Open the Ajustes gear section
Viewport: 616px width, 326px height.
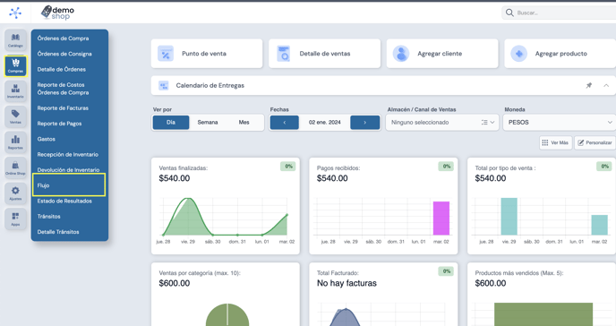coord(16,193)
